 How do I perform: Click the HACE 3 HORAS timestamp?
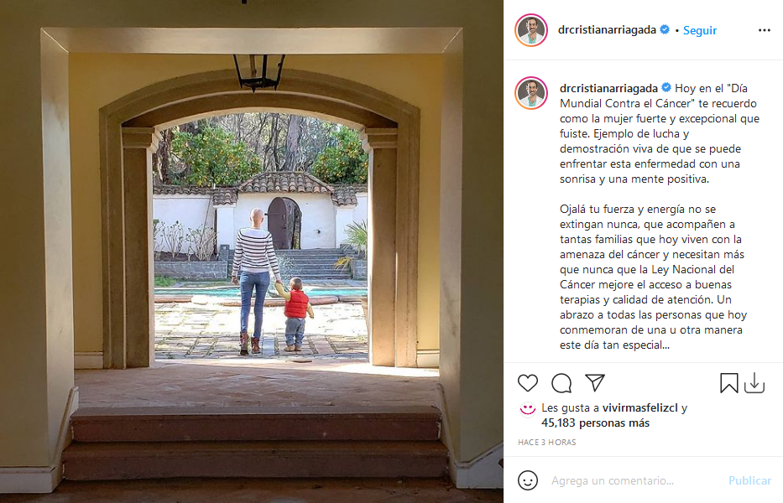(x=547, y=442)
